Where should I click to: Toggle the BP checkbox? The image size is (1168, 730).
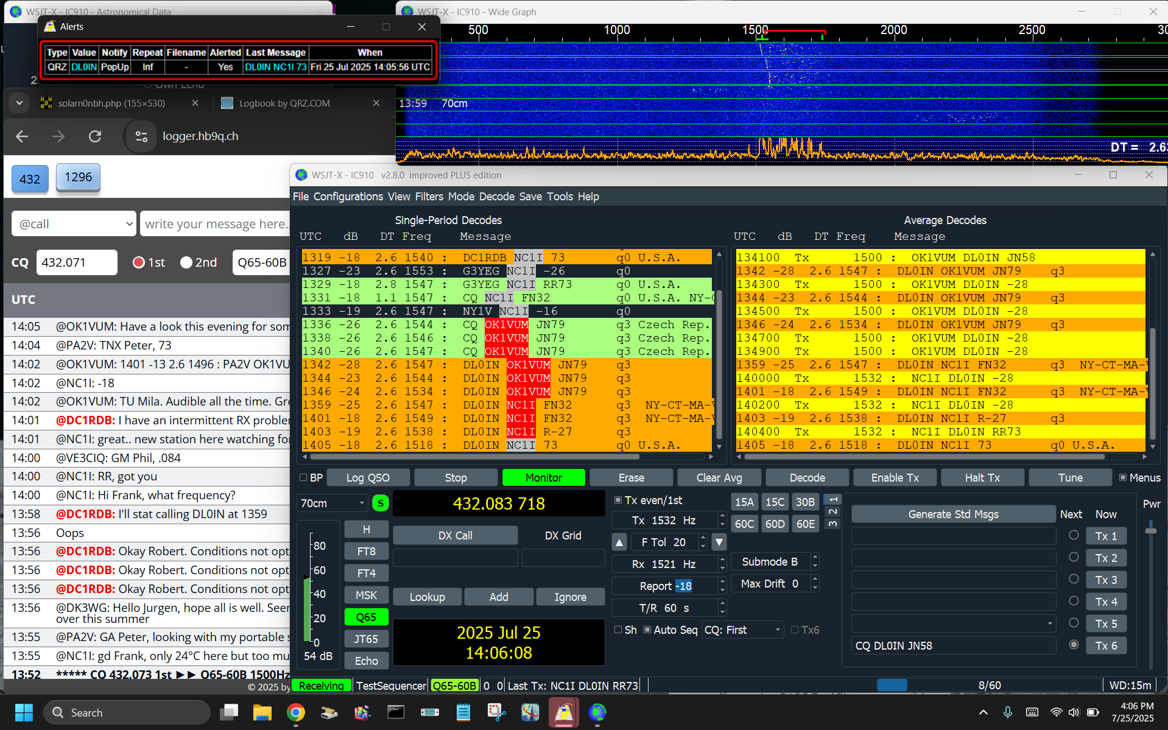304,477
